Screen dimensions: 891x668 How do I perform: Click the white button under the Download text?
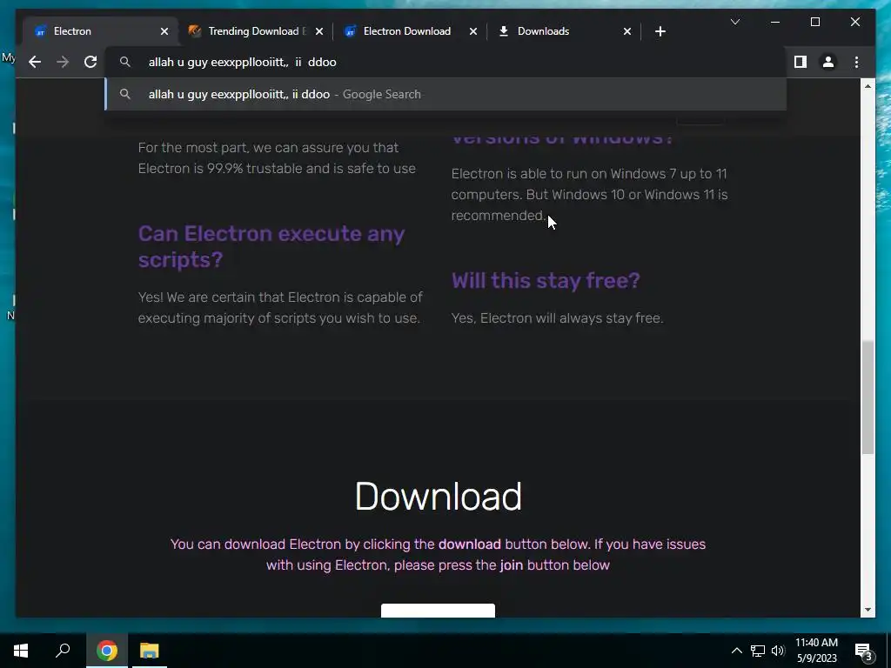click(439, 611)
